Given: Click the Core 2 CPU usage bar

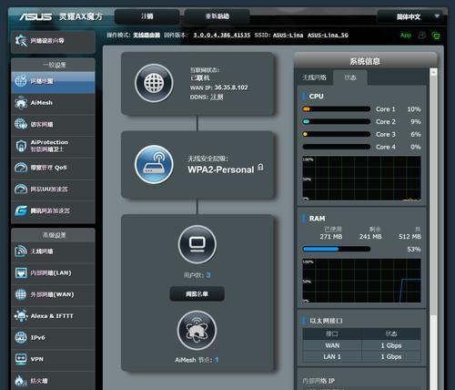Looking at the screenshot, I should (337, 121).
